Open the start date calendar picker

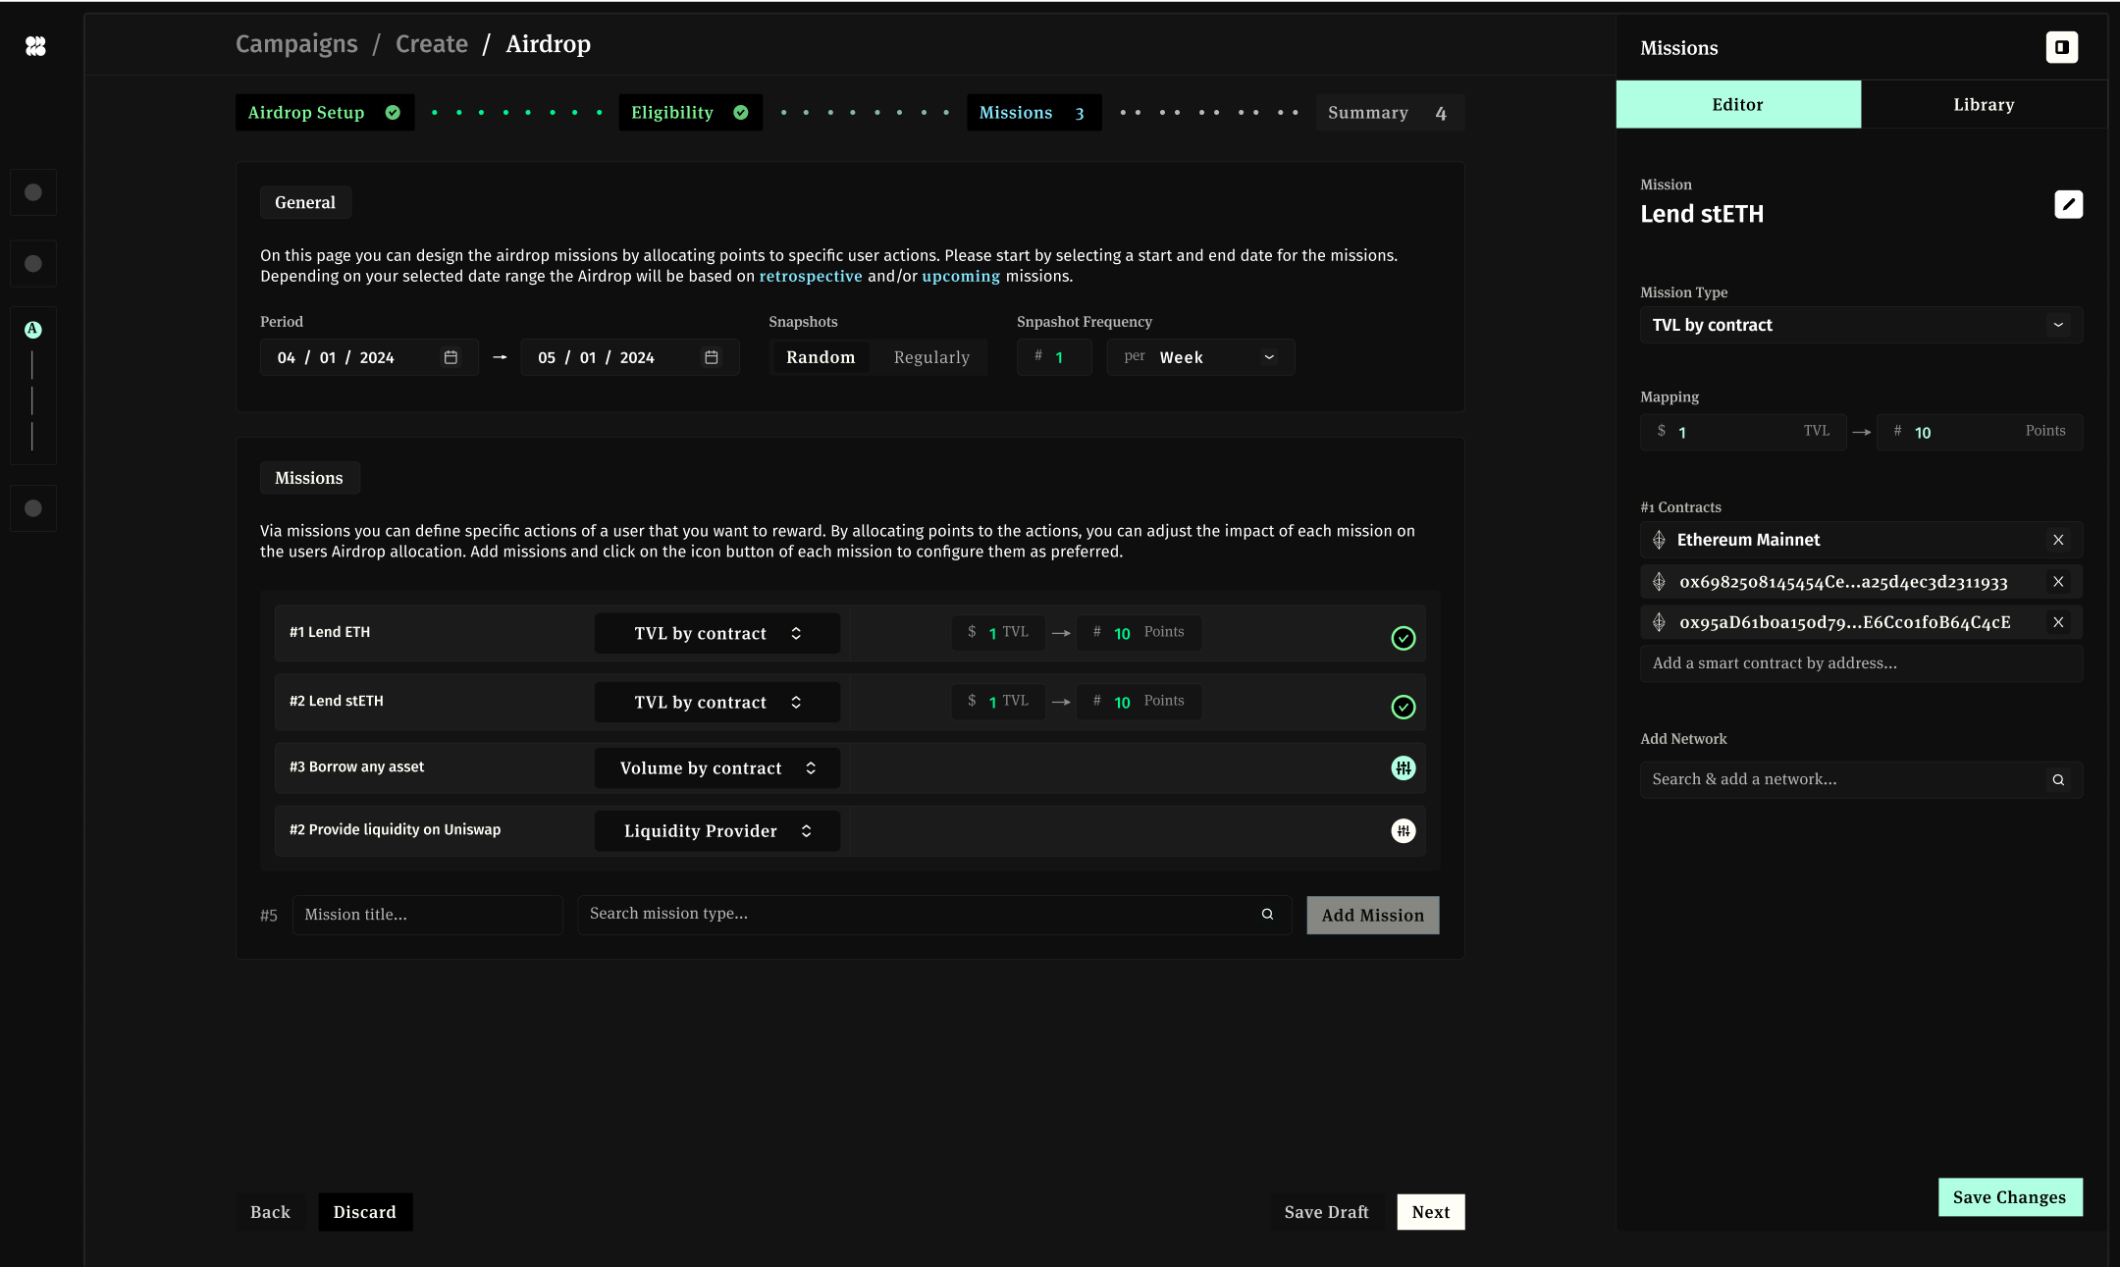pos(450,357)
